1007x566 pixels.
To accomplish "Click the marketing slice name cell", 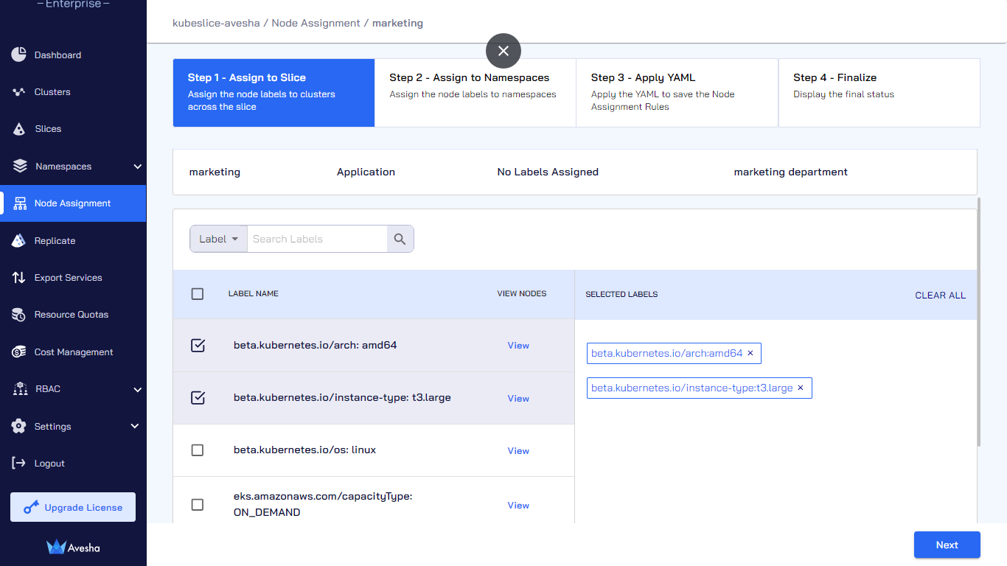I will (x=215, y=172).
